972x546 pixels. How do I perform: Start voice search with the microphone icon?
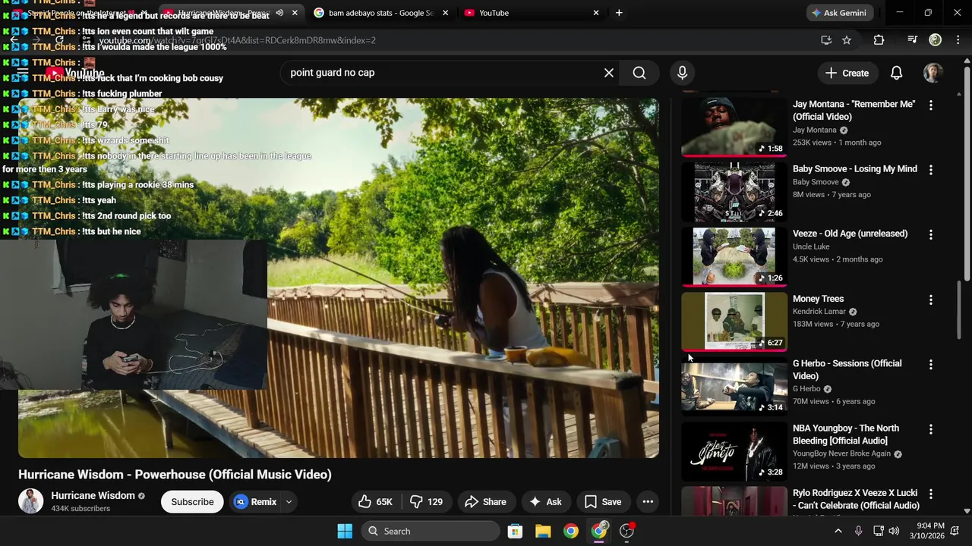coord(682,73)
